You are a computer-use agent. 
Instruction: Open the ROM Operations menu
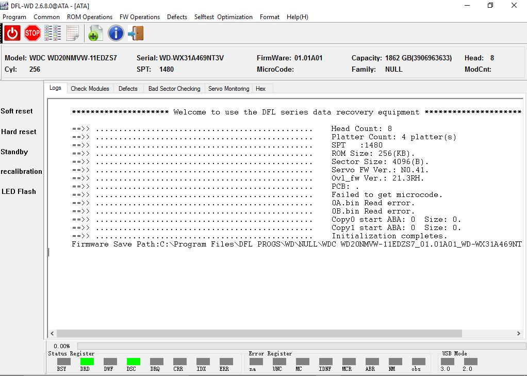(x=90, y=17)
